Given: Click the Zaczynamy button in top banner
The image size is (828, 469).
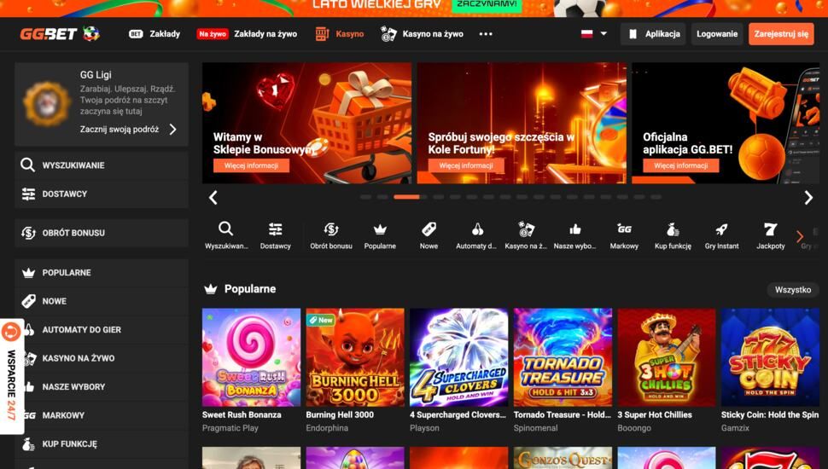Looking at the screenshot, I should click(487, 5).
